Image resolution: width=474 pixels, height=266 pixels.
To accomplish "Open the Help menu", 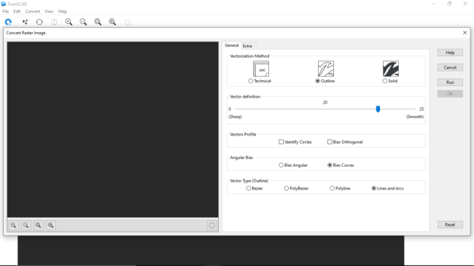I will tap(63, 12).
